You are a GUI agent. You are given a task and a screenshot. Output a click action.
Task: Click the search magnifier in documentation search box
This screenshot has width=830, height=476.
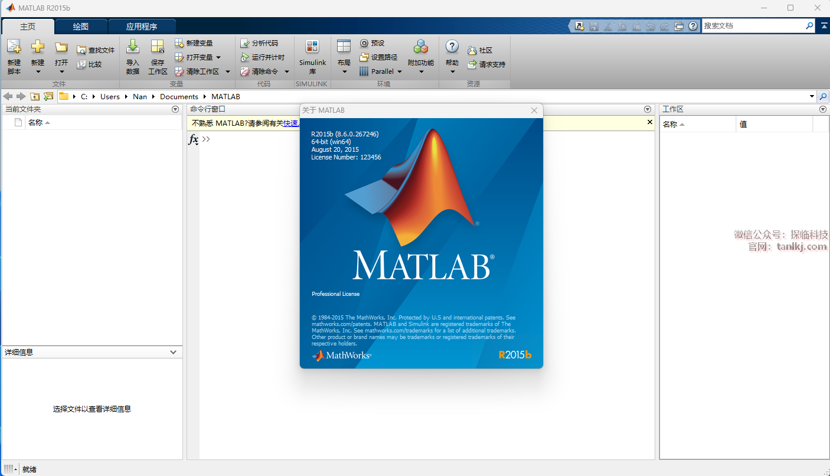coord(809,26)
